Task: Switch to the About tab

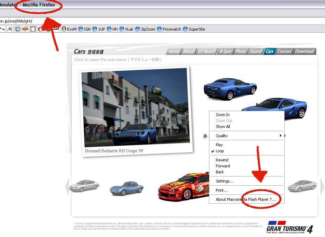Action: tap(188, 51)
